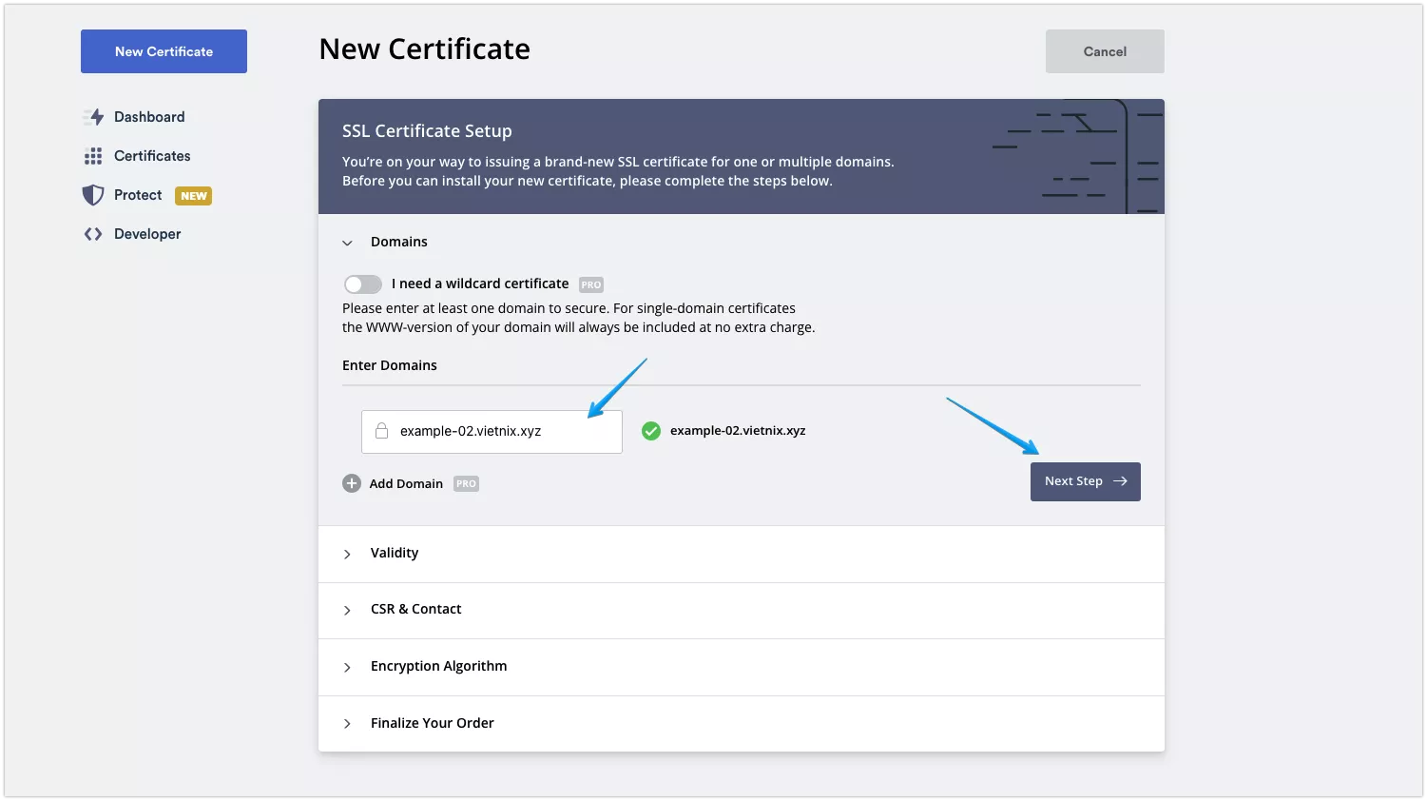Click the plus icon next to Add Domain
Screen dimensions: 1427x801
(x=351, y=483)
